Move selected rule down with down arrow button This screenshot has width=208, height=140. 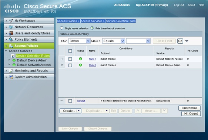[164, 111]
